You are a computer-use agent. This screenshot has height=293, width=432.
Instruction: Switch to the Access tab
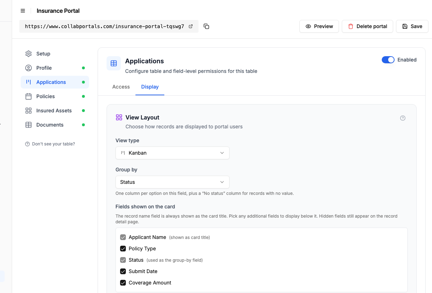tap(121, 87)
